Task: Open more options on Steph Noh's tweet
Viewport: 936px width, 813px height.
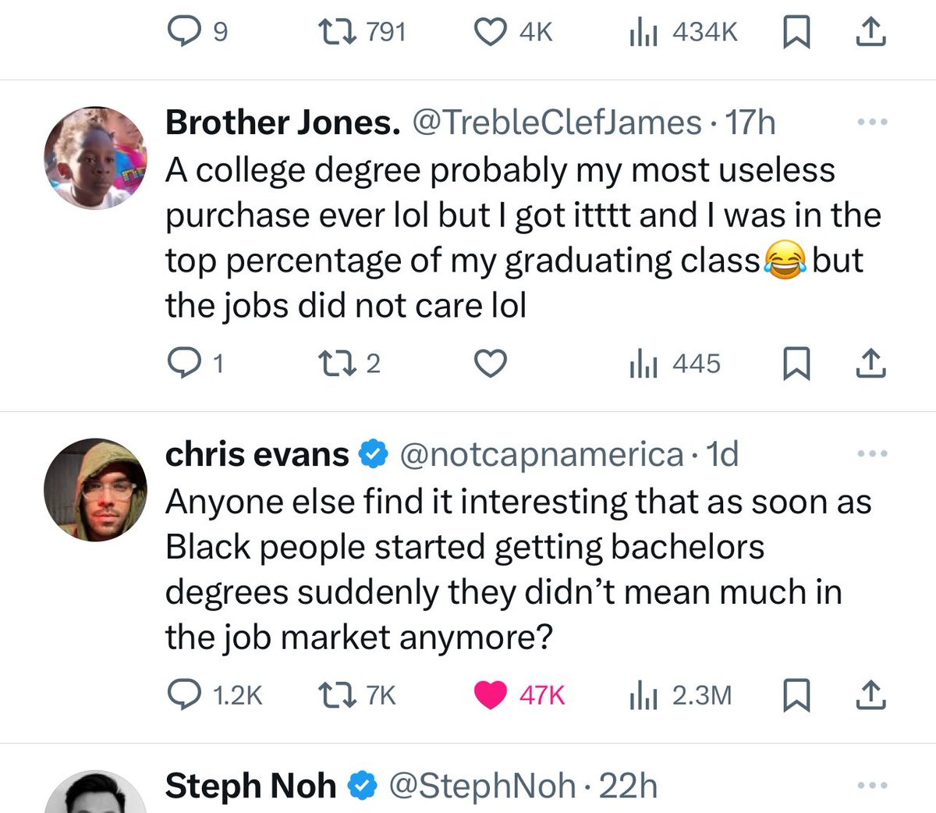Action: (872, 786)
